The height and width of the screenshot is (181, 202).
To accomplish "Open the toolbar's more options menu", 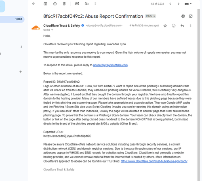I will click(x=95, y=4).
